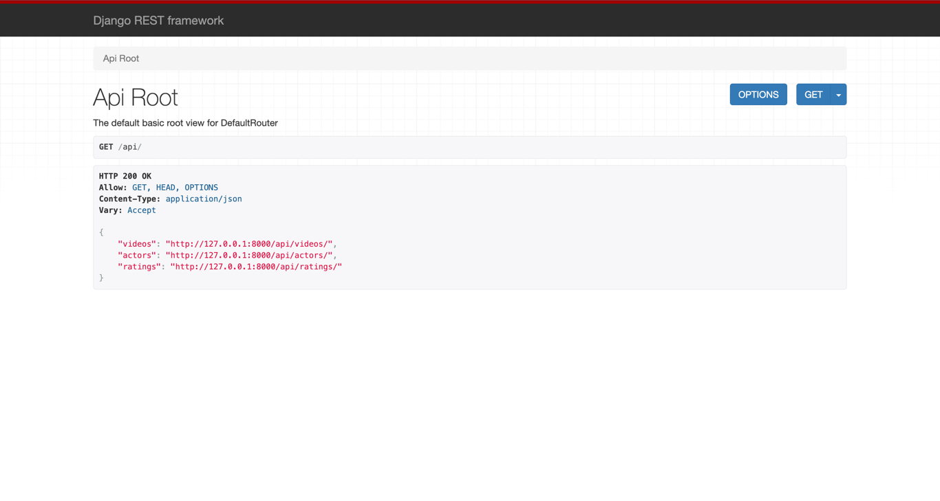Click the "actors" JSON key
Screen dimensions: 940x501
(x=137, y=255)
